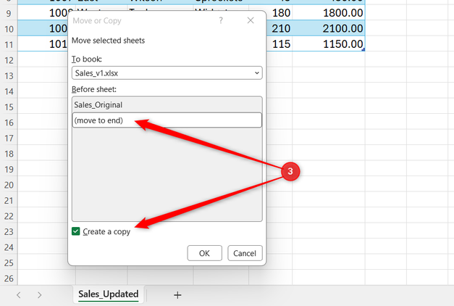454x306 pixels.
Task: Go to previous sheet with left arrow
Action: tap(19, 295)
